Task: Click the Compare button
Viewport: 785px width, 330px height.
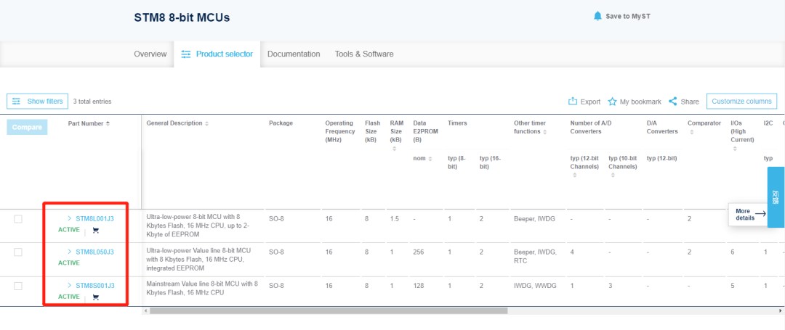Action: coord(27,128)
